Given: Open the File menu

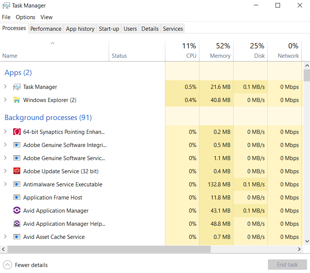Looking at the screenshot, I should [x=6, y=17].
